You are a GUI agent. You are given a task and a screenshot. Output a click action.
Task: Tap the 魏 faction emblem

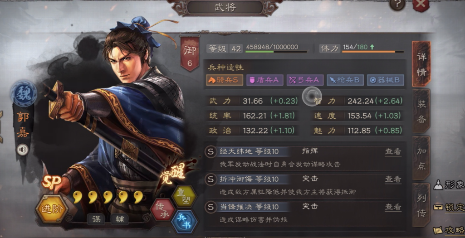coord(24,93)
